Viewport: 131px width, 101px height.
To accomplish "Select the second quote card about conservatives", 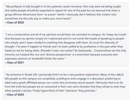I will click(x=66, y=48).
